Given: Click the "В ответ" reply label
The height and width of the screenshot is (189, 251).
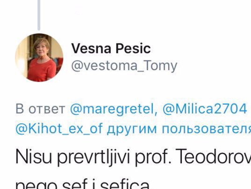Looking at the screenshot, I should [x=40, y=109].
